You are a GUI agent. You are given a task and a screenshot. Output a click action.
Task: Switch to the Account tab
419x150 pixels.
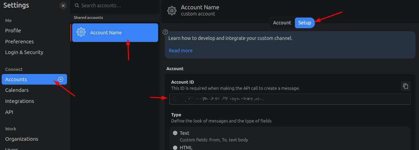click(282, 23)
